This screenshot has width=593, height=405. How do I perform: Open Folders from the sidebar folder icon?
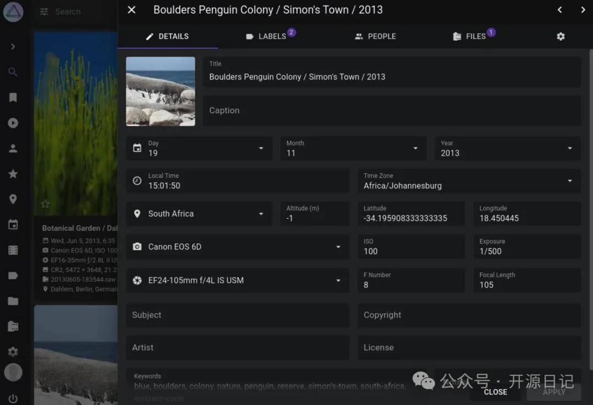(13, 301)
